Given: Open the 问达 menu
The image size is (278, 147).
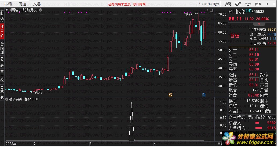Looking at the screenshot, I should (x=23, y=4).
